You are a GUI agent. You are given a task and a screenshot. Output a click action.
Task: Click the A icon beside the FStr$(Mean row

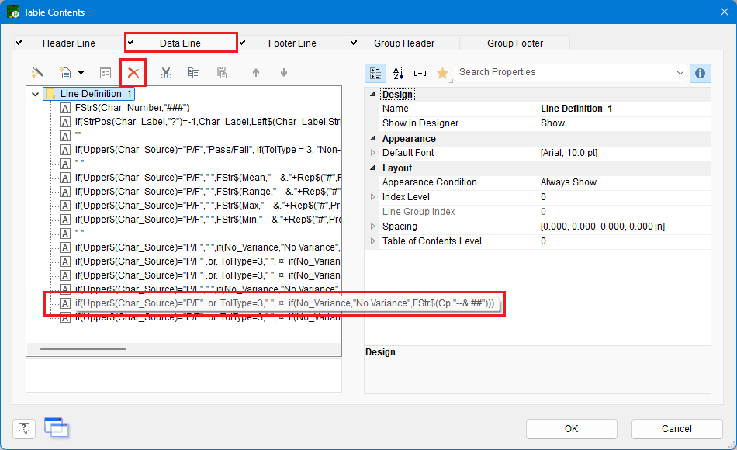65,178
